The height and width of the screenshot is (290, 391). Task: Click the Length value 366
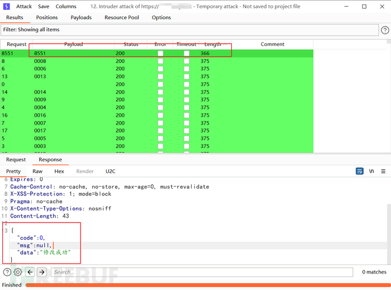click(205, 53)
